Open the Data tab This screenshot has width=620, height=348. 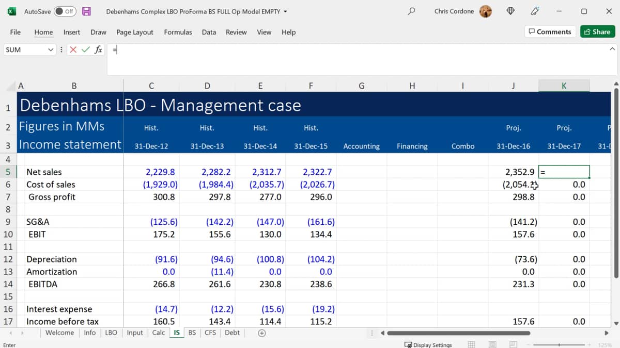tap(209, 32)
